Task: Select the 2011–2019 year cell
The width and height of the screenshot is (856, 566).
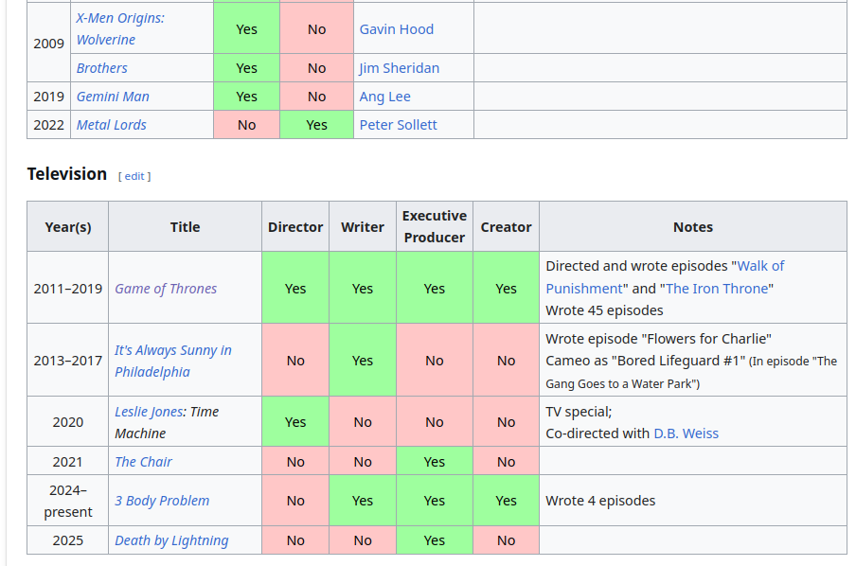Action: 67,288
